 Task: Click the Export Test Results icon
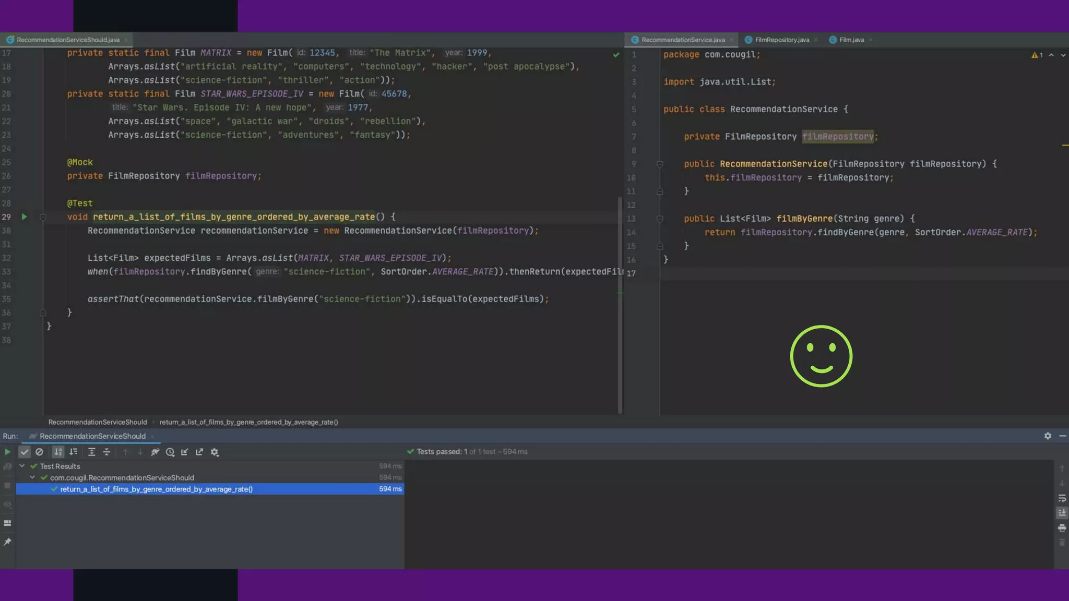(x=199, y=452)
